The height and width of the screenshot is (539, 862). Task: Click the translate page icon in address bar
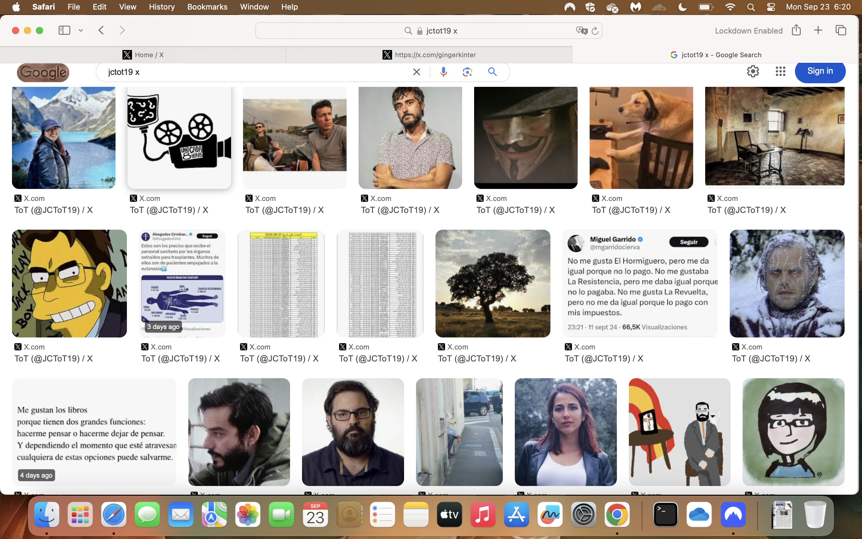coord(582,31)
